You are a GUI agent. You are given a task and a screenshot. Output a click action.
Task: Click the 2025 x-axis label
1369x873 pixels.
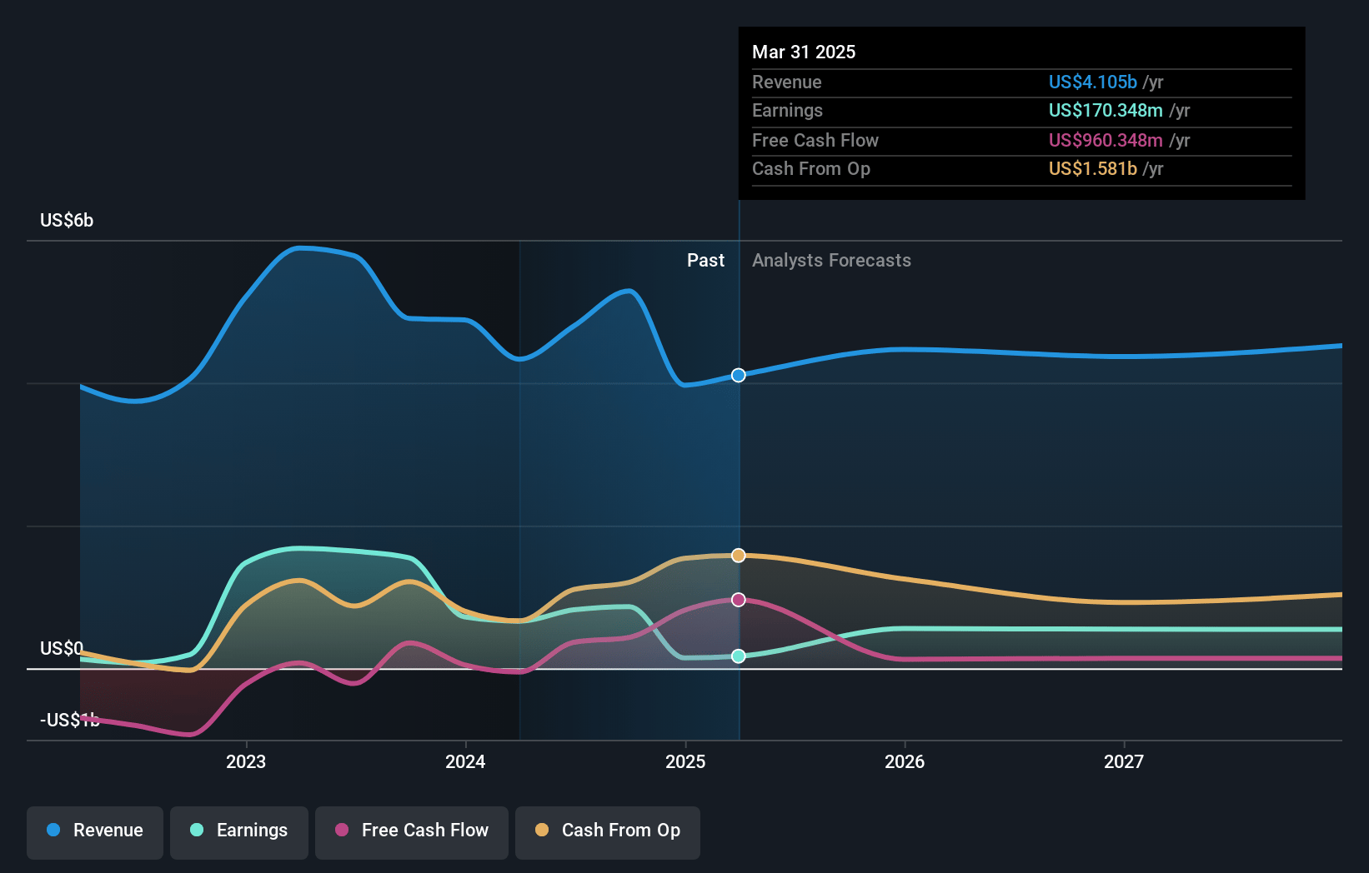[x=685, y=761]
